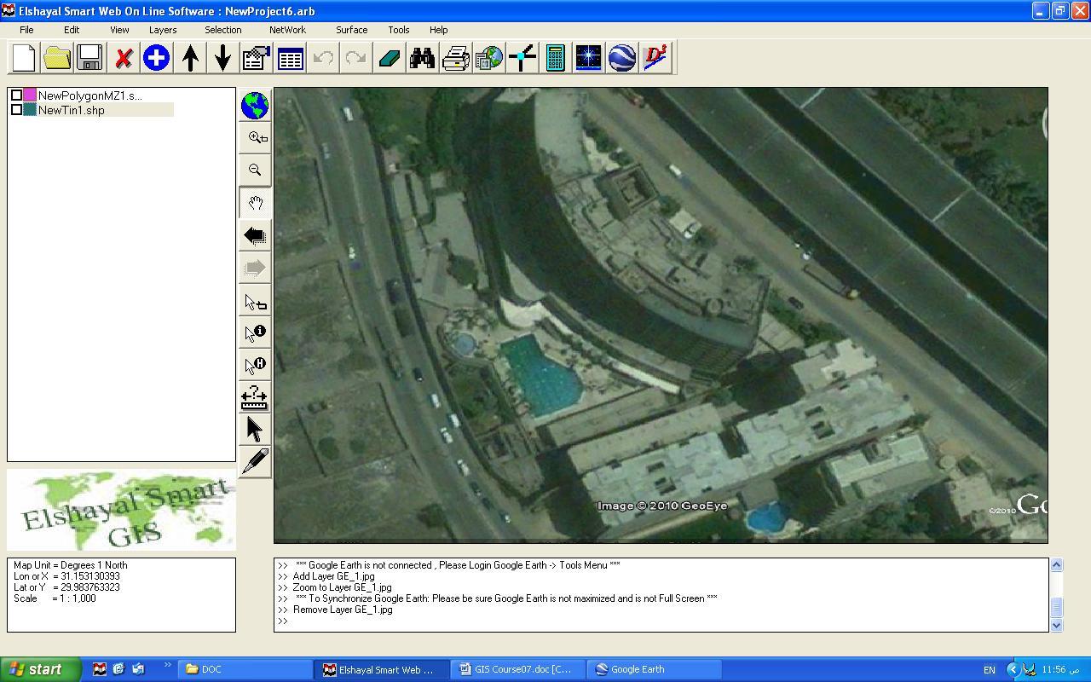Launch Google Earth toolbar icon
Image resolution: width=1091 pixels, height=682 pixels.
pos(622,58)
